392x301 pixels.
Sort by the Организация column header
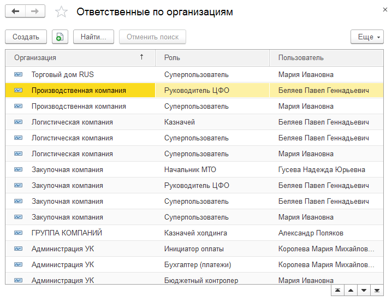pyautogui.click(x=80, y=57)
